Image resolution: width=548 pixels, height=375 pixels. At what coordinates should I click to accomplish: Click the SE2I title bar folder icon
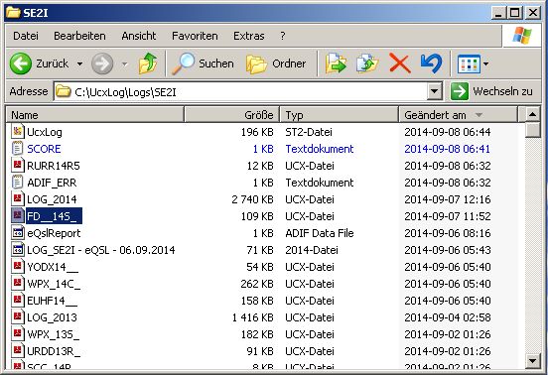[13, 12]
